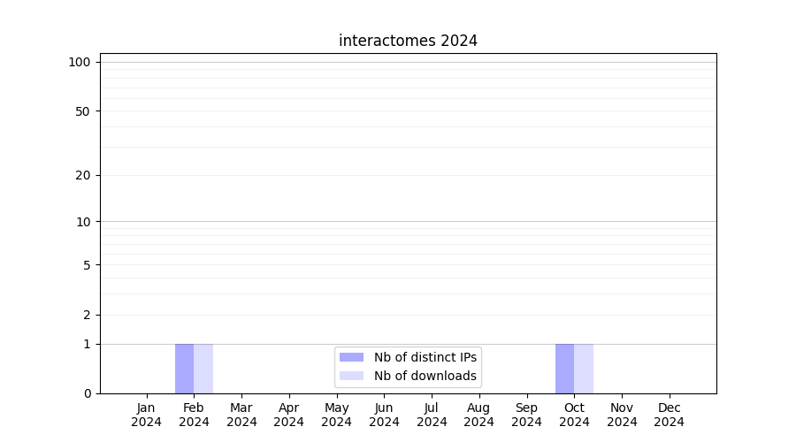Click the 0 y-axis tick label
Screen dimensions: 796x442
click(x=87, y=393)
